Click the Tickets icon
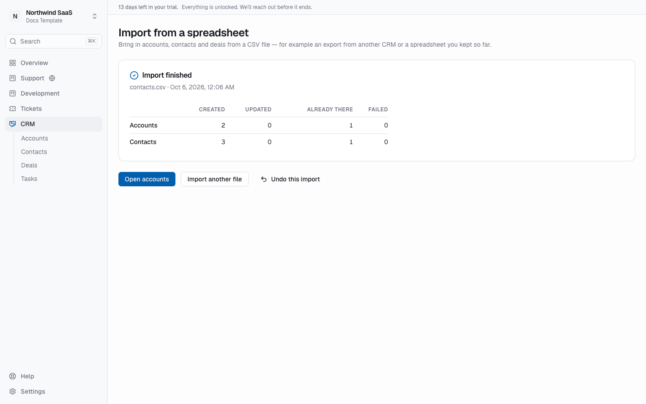 [13, 109]
